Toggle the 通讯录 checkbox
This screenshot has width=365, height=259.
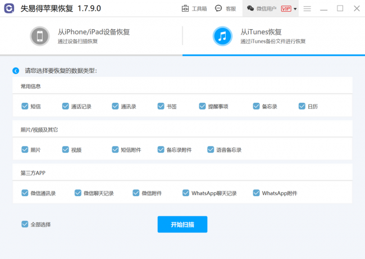click(x=115, y=106)
